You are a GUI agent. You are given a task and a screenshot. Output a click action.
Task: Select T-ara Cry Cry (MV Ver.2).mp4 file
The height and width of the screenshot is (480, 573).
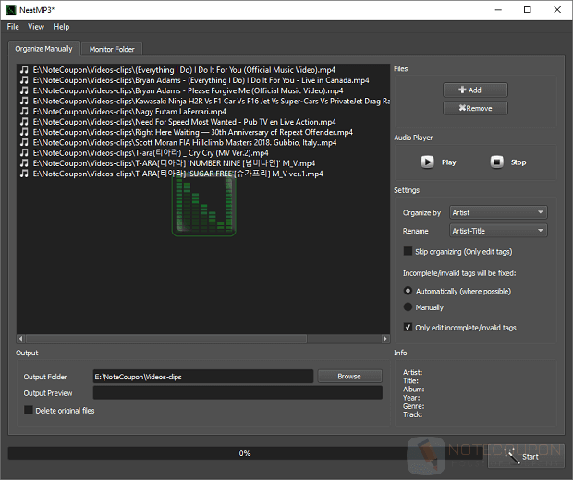pos(151,152)
